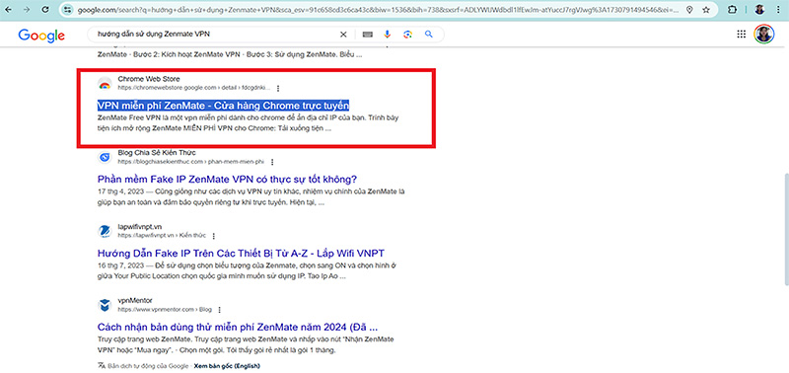Screen dimensions: 789x373
Task: Open more options for lapwifivnpt.vn result
Action: tap(214, 236)
